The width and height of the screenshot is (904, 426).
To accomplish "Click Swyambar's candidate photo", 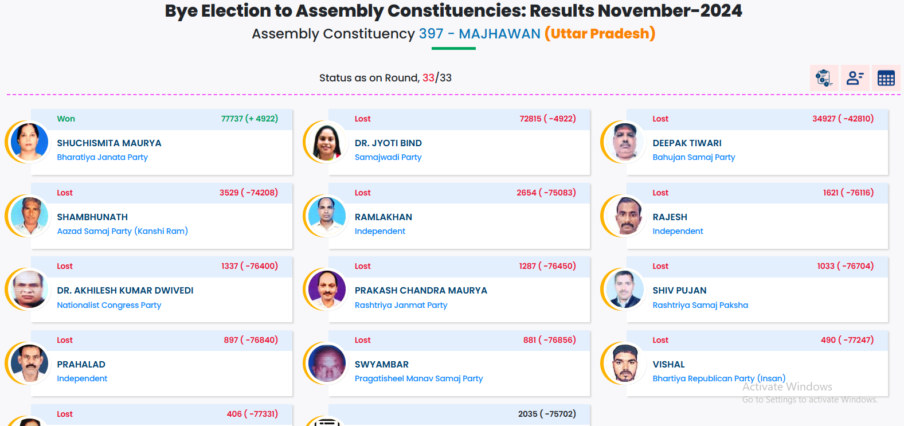I will (x=327, y=363).
